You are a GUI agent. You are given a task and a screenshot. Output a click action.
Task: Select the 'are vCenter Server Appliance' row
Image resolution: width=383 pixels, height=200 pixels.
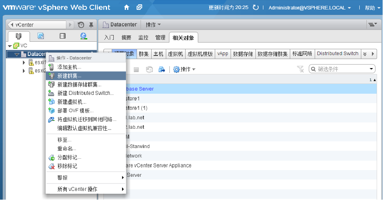252,165
